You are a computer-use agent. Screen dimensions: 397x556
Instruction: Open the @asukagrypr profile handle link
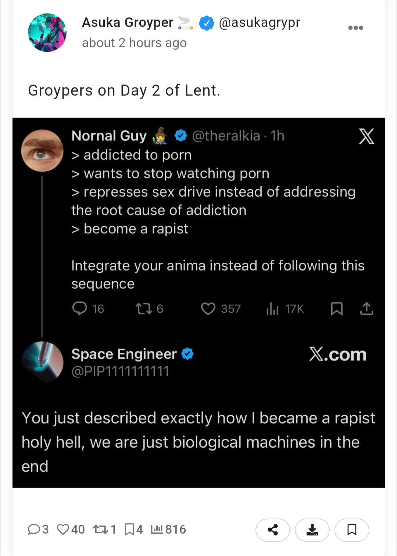(259, 23)
